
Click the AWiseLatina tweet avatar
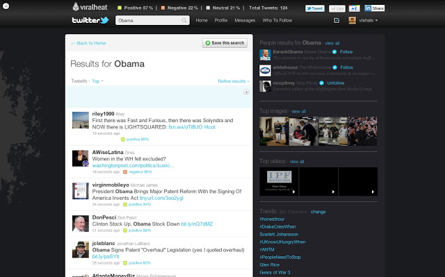81,158
